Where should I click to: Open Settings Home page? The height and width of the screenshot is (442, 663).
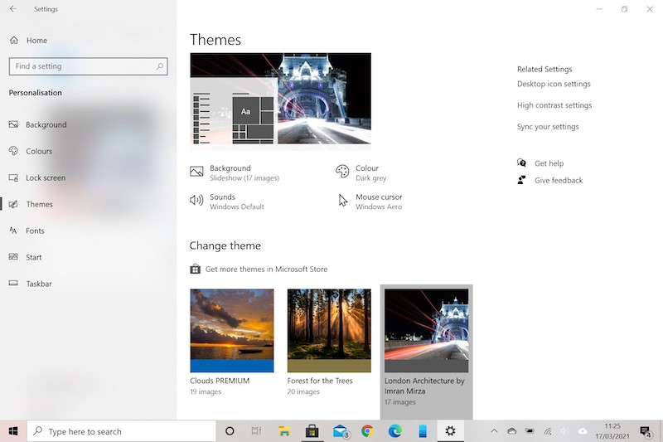(28, 40)
